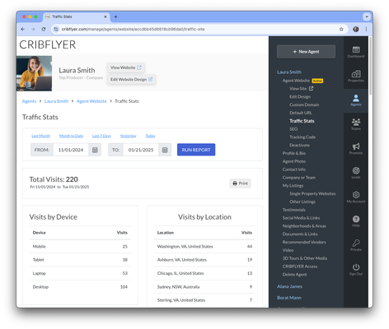Viewport: 389px width, 329px height.
Task: Open the browser profile avatar
Action: pyautogui.click(x=356, y=29)
